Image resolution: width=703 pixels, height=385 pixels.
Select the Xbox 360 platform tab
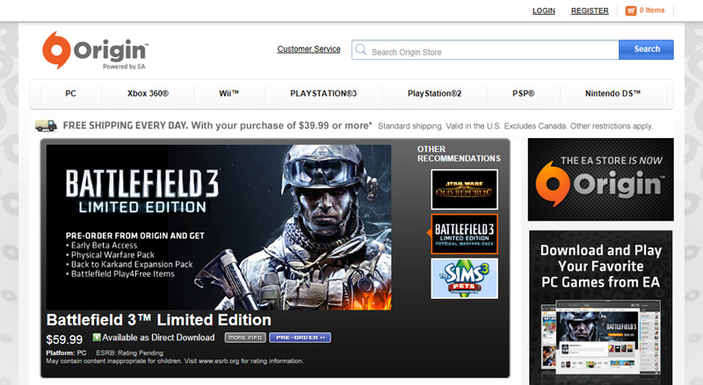148,94
